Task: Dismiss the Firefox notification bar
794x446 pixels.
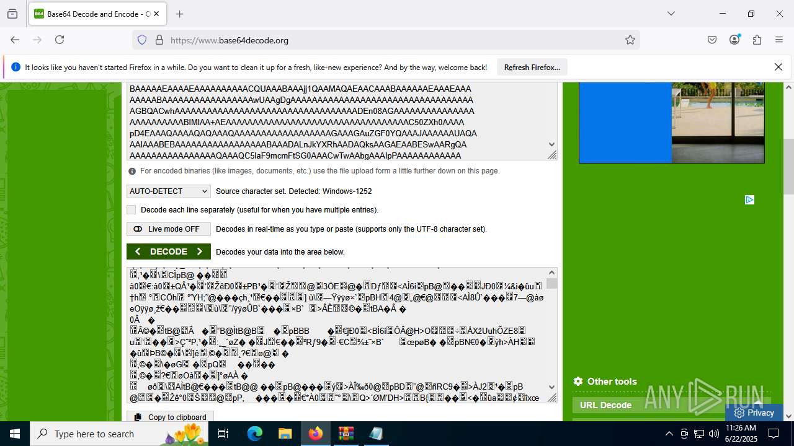Action: coord(778,67)
